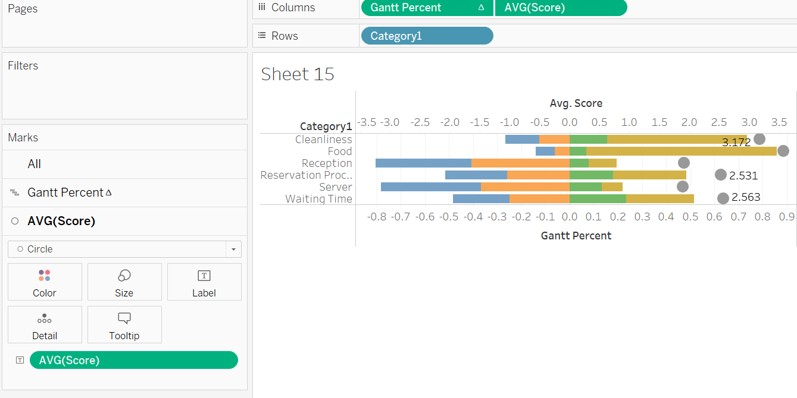797x398 pixels.
Task: Open the Tooltip editor from the Marks card
Action: [124, 324]
